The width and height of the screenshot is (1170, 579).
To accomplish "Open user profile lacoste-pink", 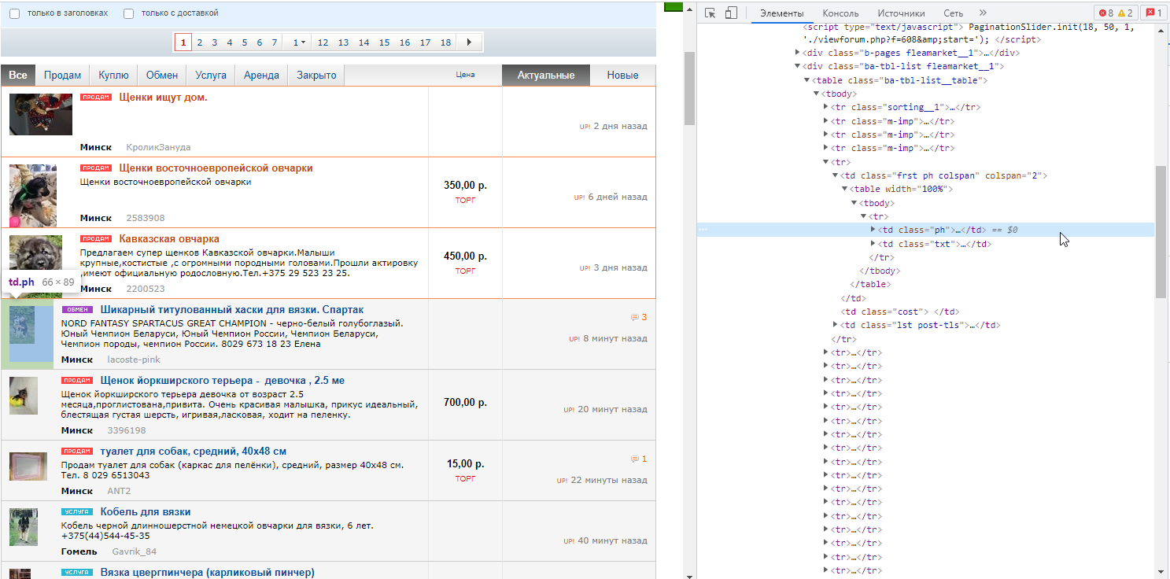I will 134,360.
